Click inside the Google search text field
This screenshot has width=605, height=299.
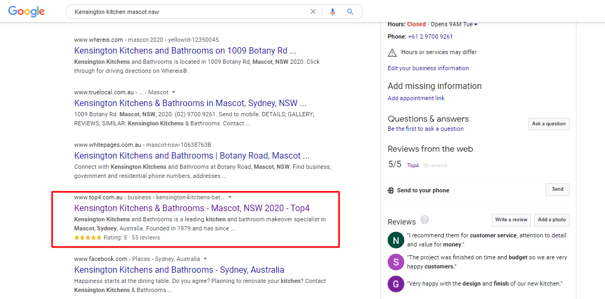(188, 11)
